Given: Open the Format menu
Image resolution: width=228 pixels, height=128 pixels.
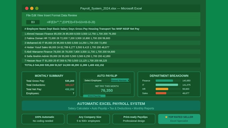Looking at the screenshot, I should coord(56,15).
